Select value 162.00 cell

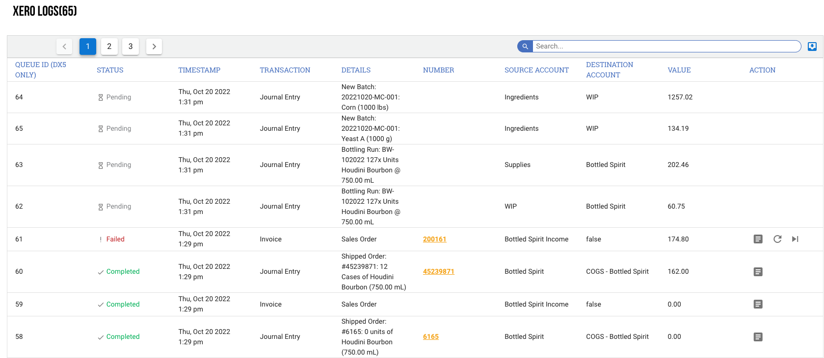(678, 271)
